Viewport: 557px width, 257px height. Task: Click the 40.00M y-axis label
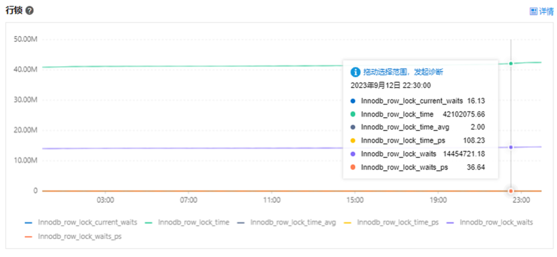click(26, 69)
